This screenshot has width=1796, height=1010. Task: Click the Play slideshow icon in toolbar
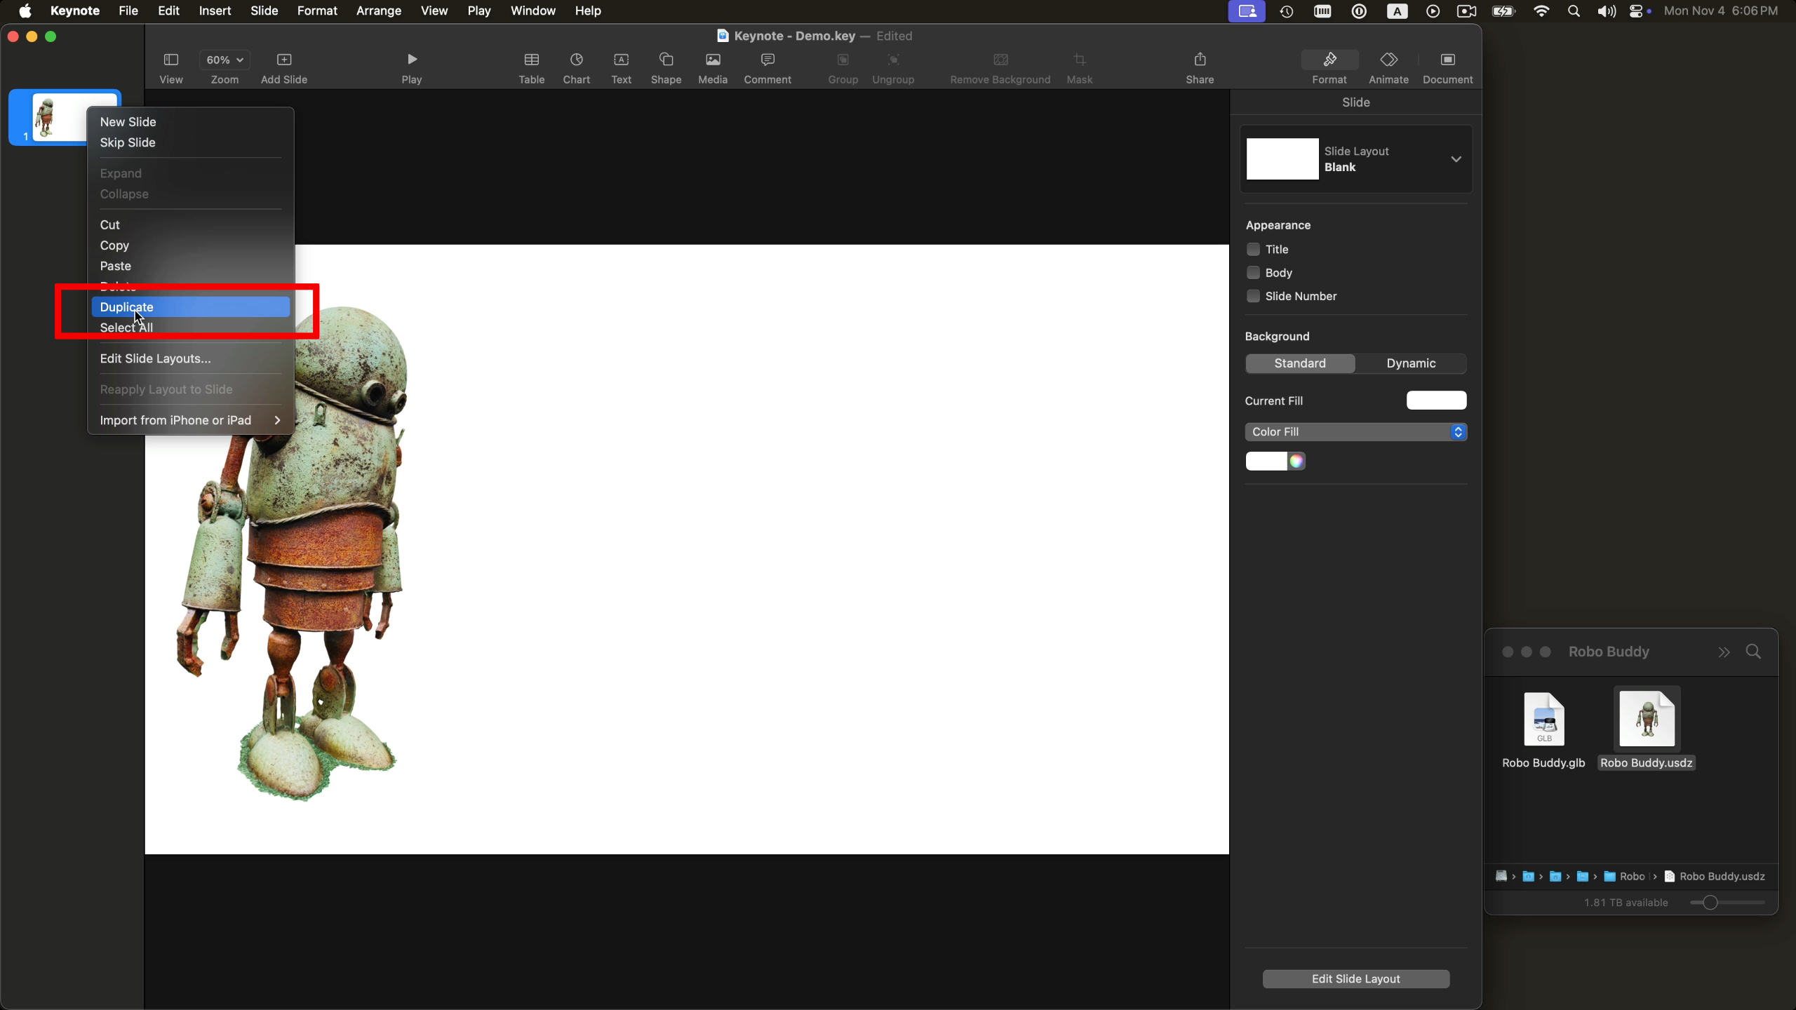[x=412, y=60]
